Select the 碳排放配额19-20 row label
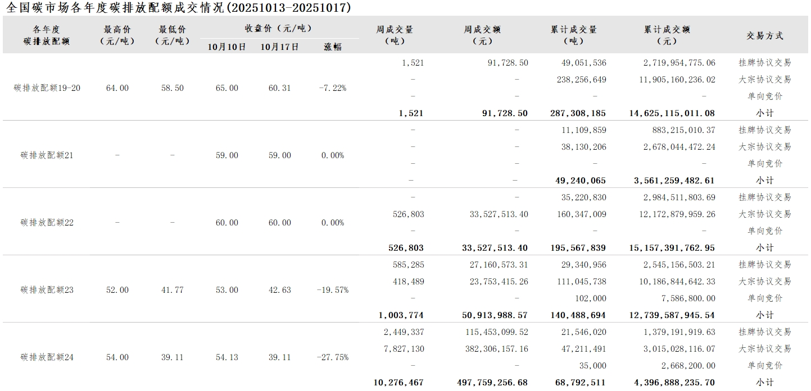 coord(47,88)
